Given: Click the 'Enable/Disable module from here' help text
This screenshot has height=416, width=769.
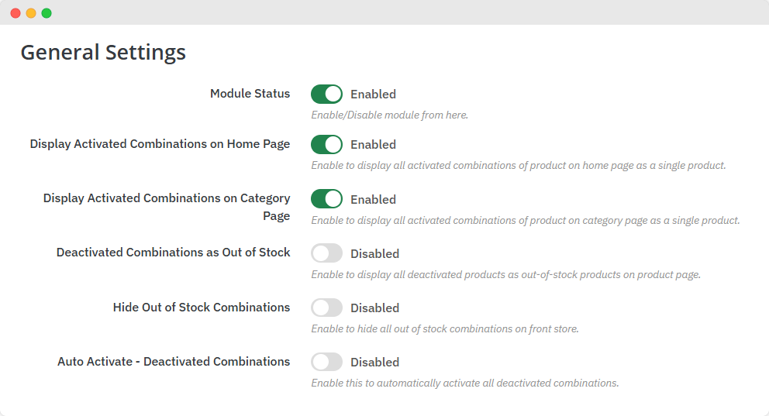Looking at the screenshot, I should (389, 115).
